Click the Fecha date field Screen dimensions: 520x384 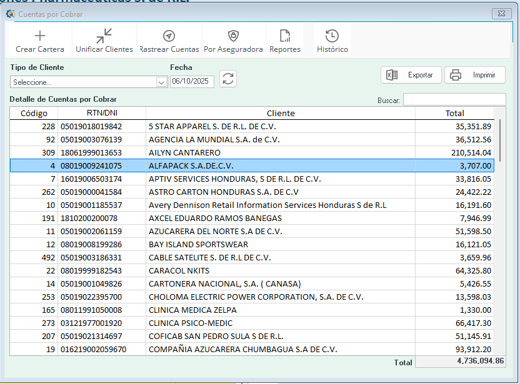coord(191,82)
